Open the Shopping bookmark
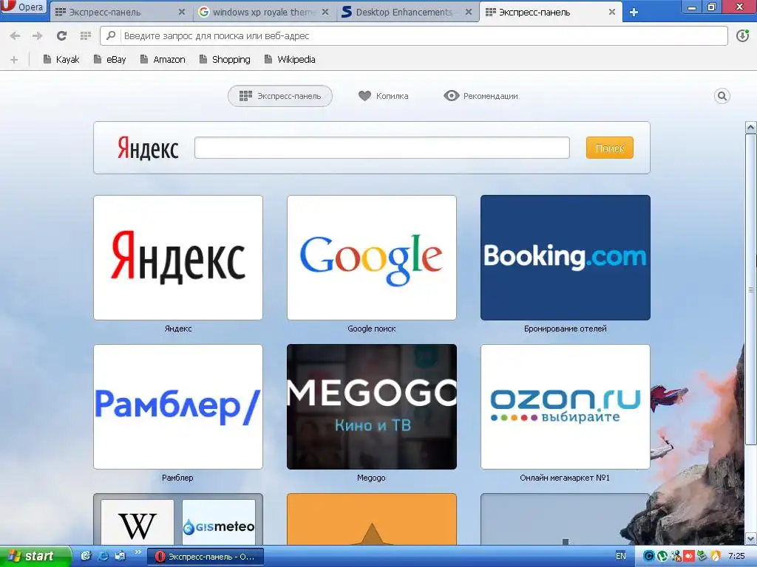The image size is (757, 567). [225, 59]
